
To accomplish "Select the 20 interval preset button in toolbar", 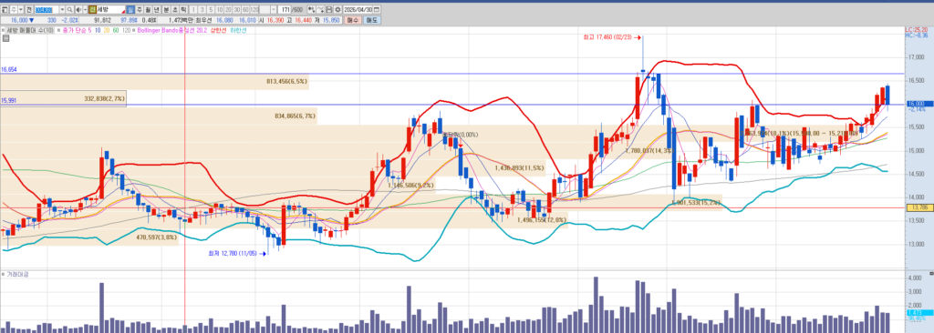I will [x=228, y=10].
